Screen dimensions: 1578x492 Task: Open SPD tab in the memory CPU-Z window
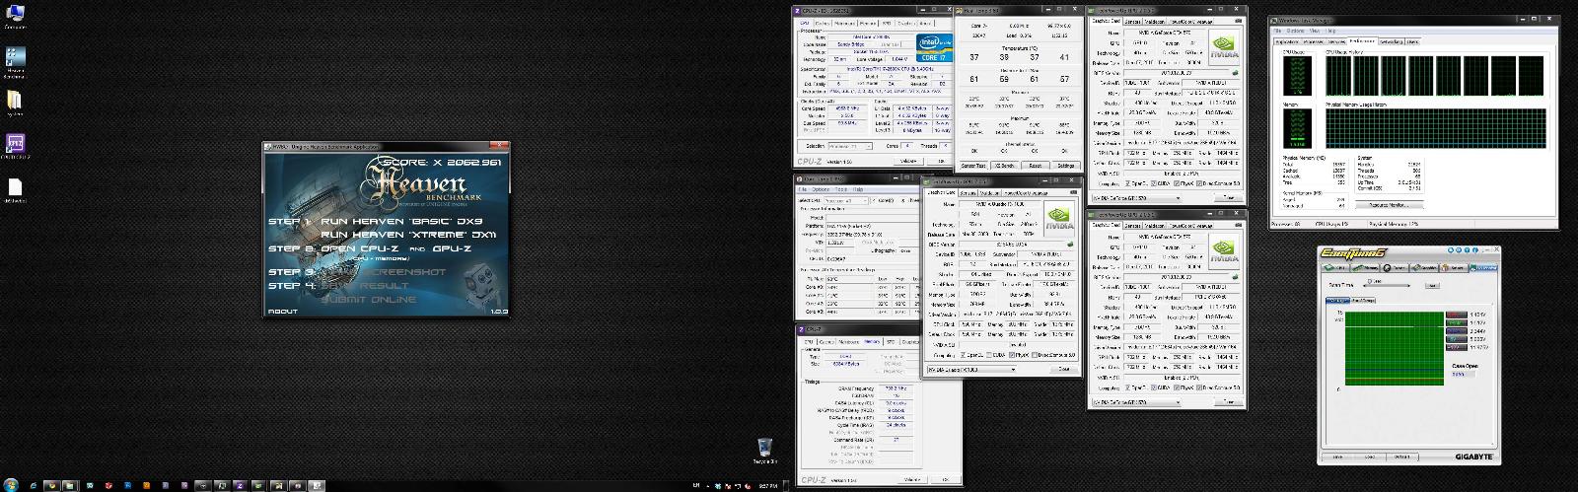pos(891,342)
